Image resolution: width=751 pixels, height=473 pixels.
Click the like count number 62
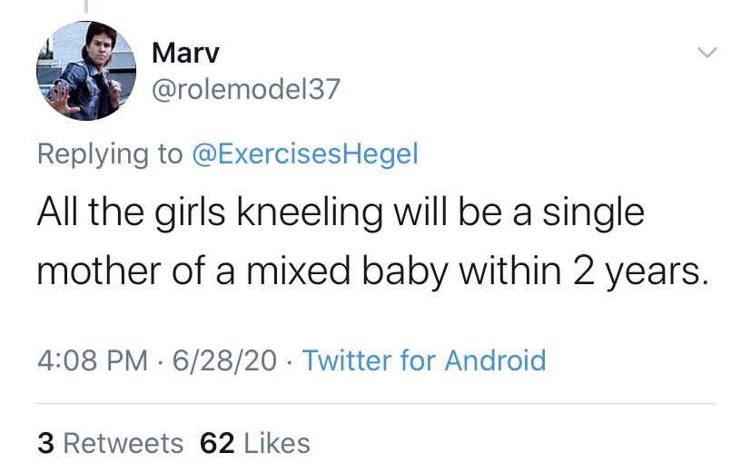tap(217, 442)
